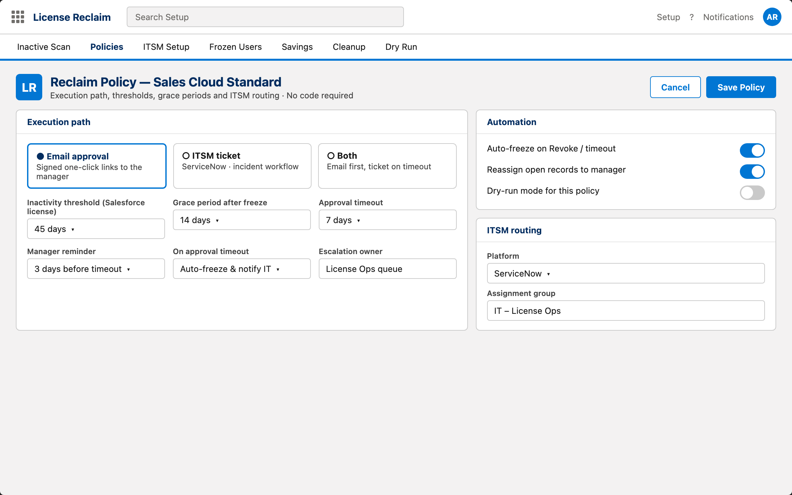Switch to Policies tab
Viewport: 792px width, 495px height.
[x=107, y=47]
